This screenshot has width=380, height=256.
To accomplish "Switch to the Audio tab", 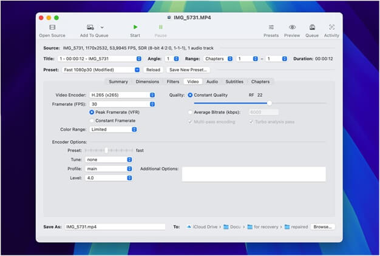I will pyautogui.click(x=212, y=82).
